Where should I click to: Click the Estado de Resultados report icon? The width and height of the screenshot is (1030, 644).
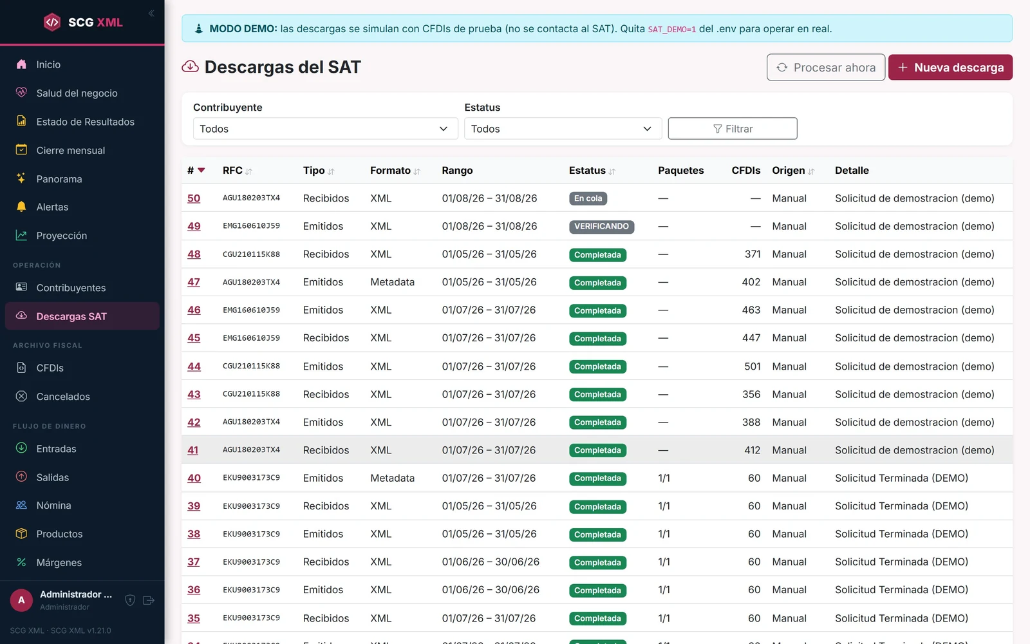[x=21, y=121]
